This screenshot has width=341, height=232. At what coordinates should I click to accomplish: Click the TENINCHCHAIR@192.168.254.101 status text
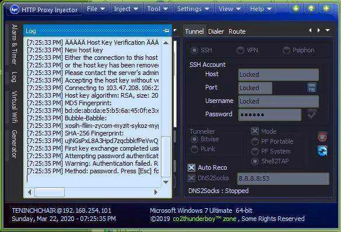[62, 210]
